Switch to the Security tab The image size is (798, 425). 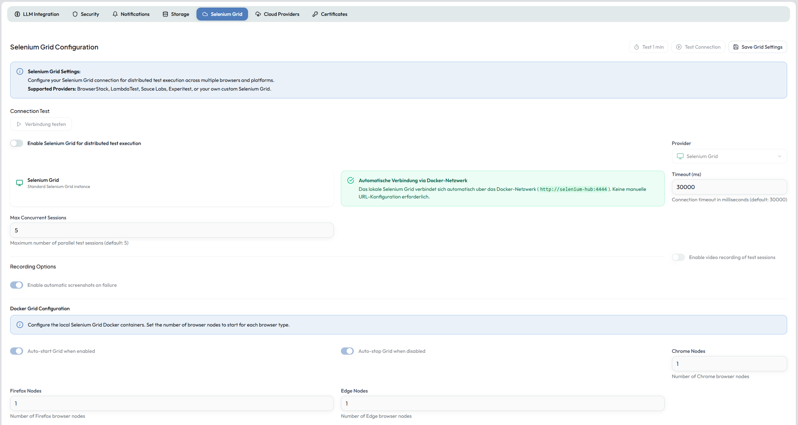point(86,14)
